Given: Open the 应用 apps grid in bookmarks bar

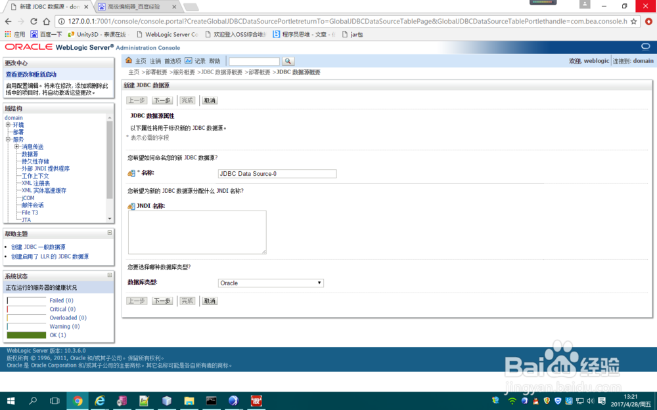Looking at the screenshot, I should pos(14,34).
